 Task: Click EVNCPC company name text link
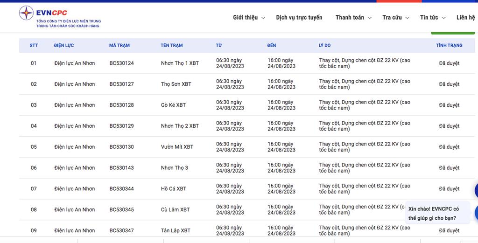(x=51, y=13)
